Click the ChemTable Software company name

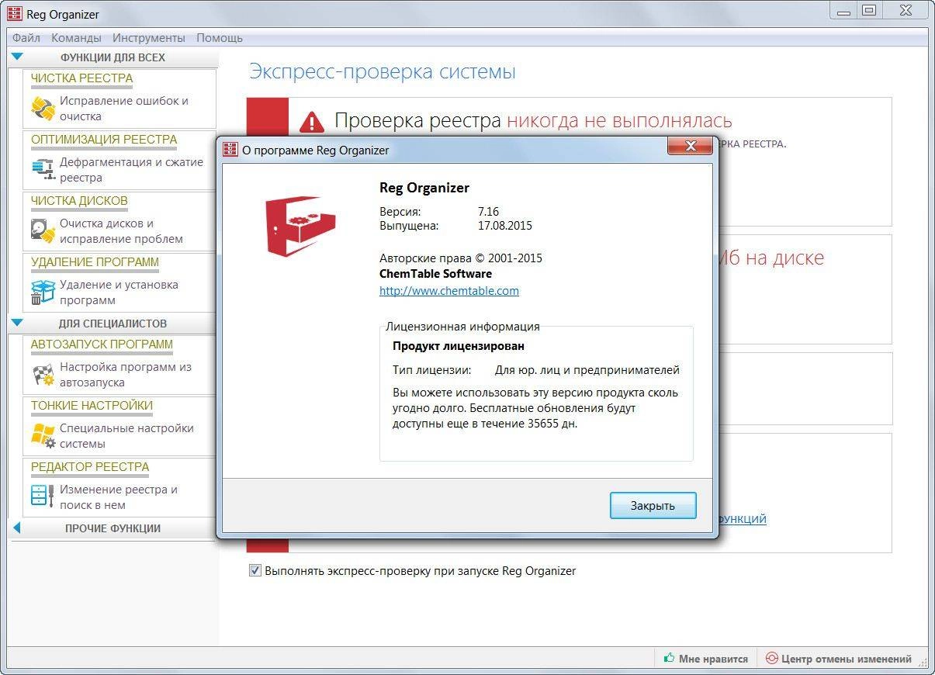(435, 273)
